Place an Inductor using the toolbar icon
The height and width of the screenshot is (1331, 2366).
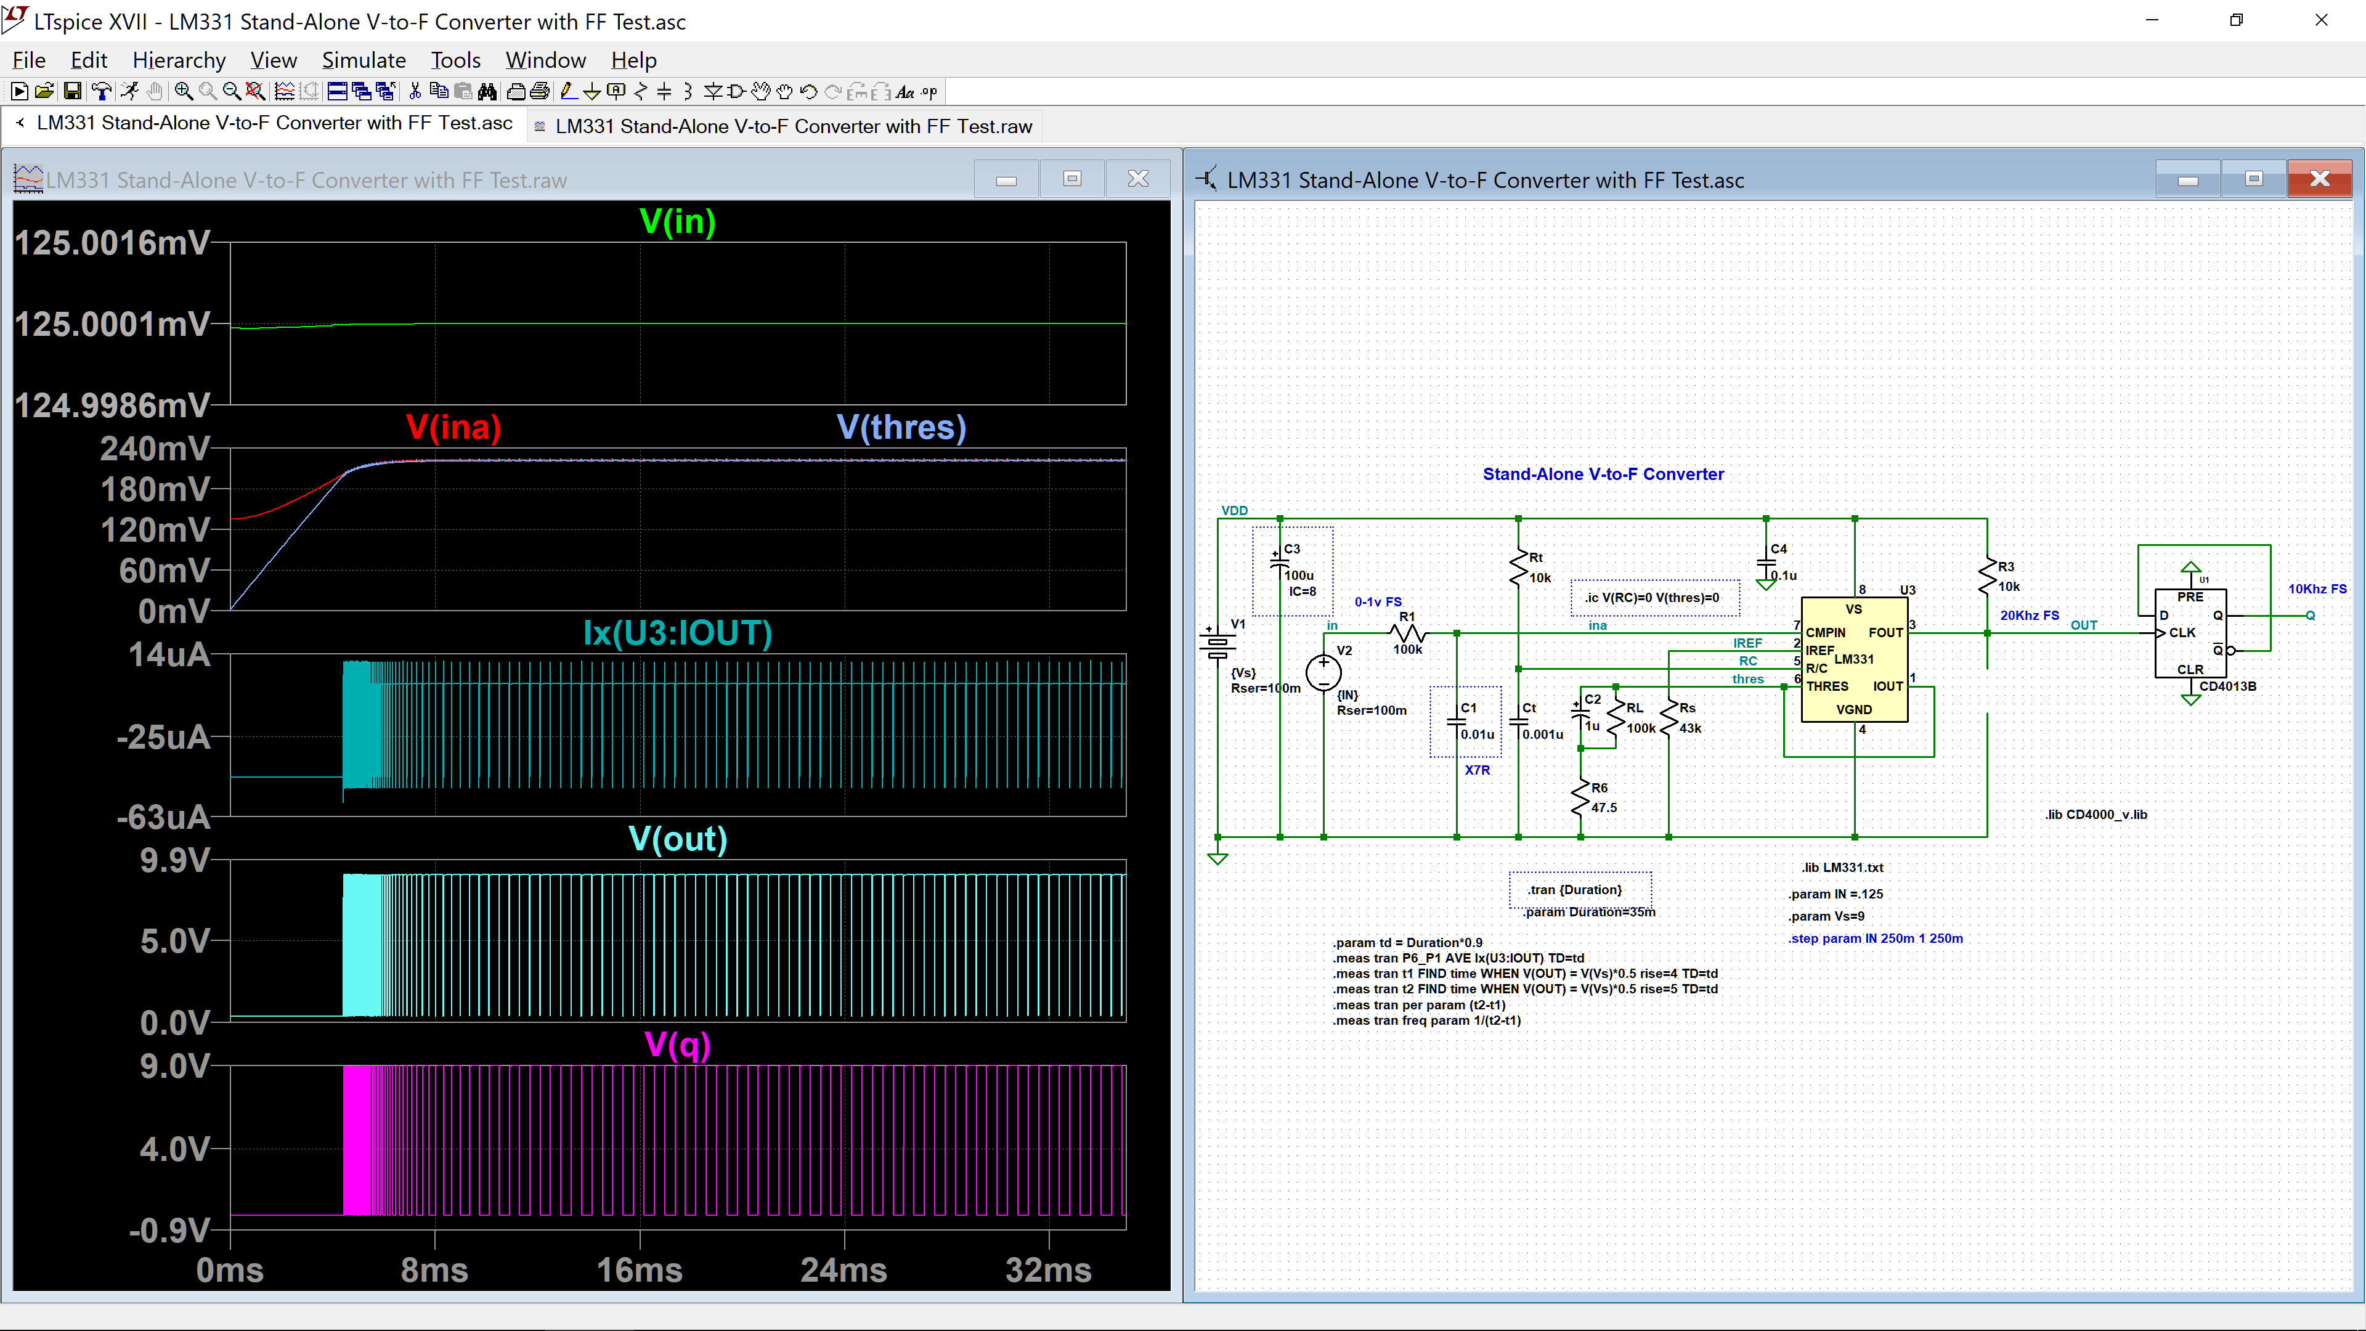[688, 92]
